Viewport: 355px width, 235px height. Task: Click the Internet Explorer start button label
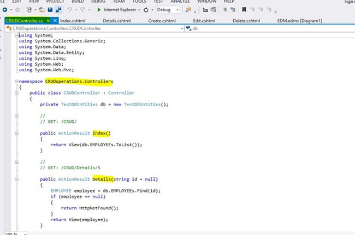coord(120,10)
